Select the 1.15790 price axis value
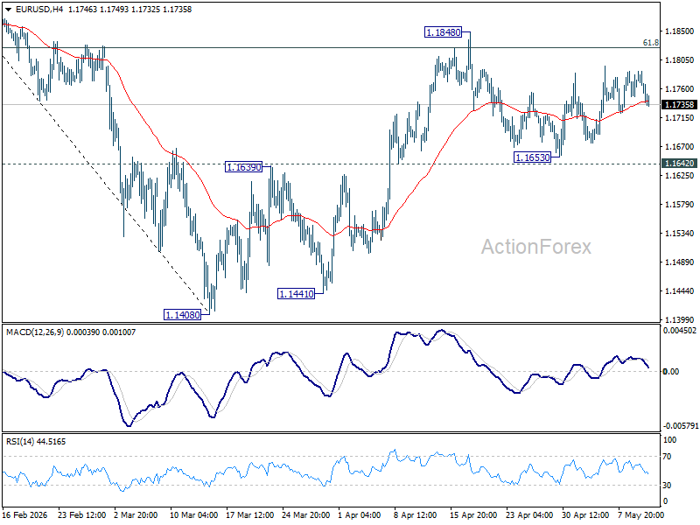Viewport: 700px width, 525px height. point(680,205)
